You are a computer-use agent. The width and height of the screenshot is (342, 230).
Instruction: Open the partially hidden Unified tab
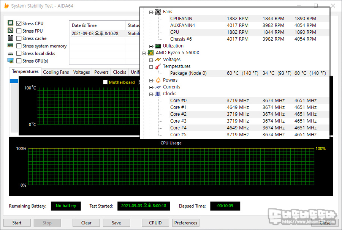point(135,72)
